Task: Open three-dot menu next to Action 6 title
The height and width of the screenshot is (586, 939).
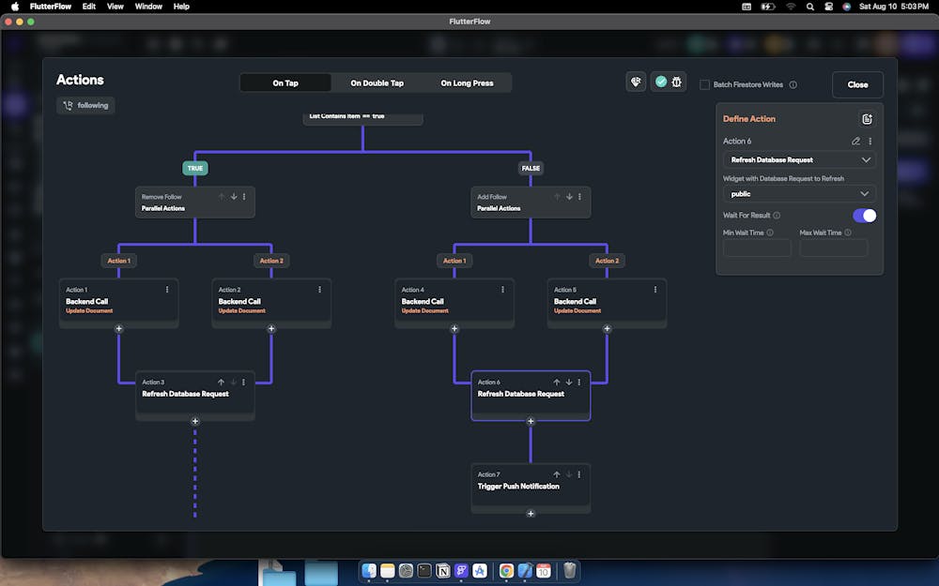Action: click(x=870, y=142)
